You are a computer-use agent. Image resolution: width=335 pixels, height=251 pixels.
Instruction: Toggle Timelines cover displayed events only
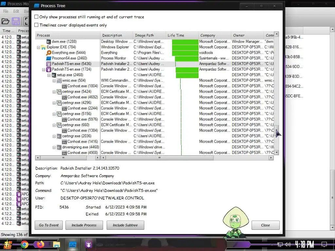coord(37,25)
